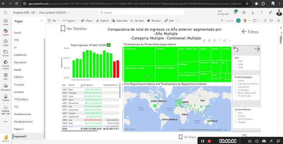Open filter icon on treemap visual header
283x144 pixels.
click(219, 40)
